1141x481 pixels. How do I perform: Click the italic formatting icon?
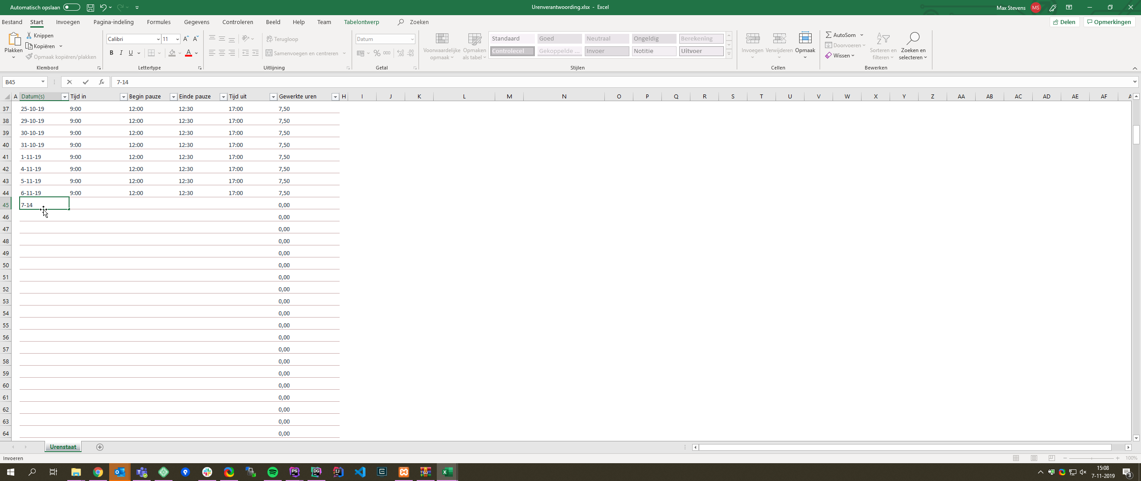[x=121, y=53]
